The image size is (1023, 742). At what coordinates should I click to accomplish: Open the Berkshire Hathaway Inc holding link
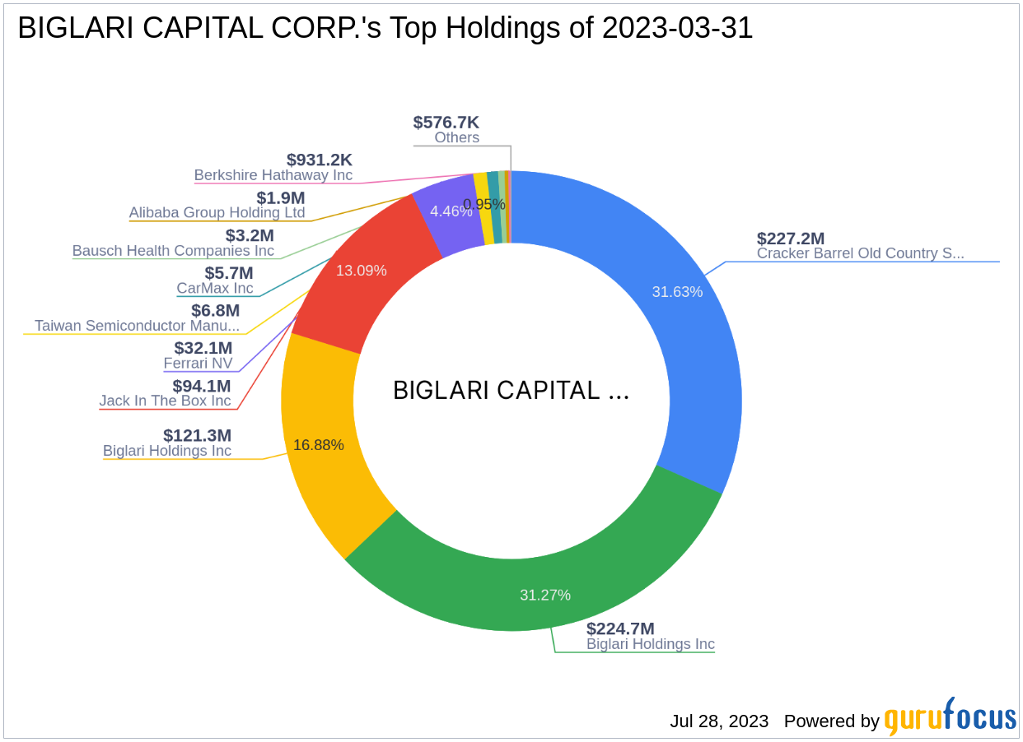[x=273, y=175]
